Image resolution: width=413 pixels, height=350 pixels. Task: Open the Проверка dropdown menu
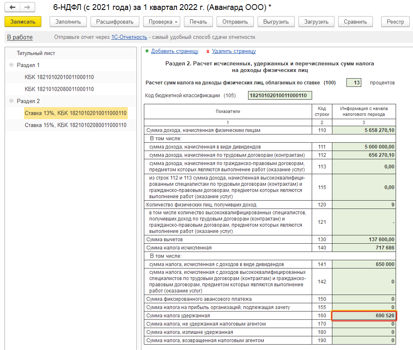tap(162, 22)
